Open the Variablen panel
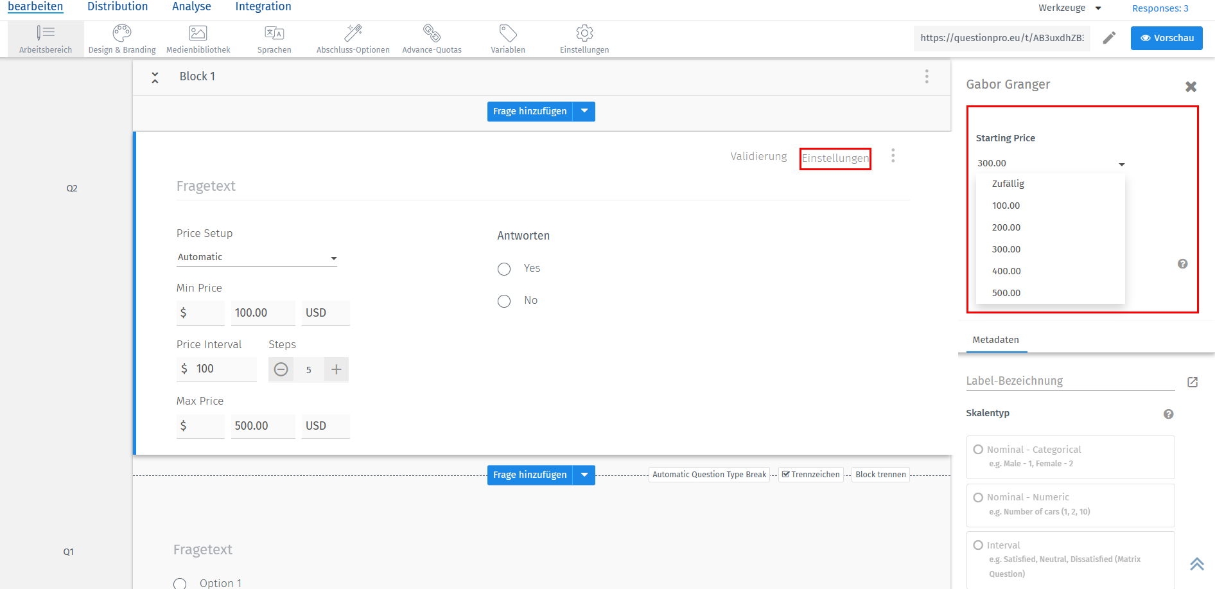This screenshot has height=589, width=1215. coord(507,39)
